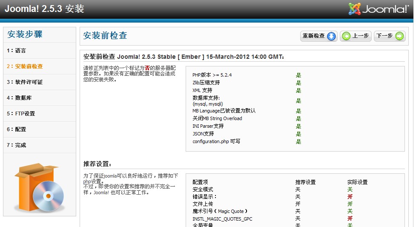Go back with the 上一步 button
The height and width of the screenshot is (227, 416).
click(x=356, y=36)
